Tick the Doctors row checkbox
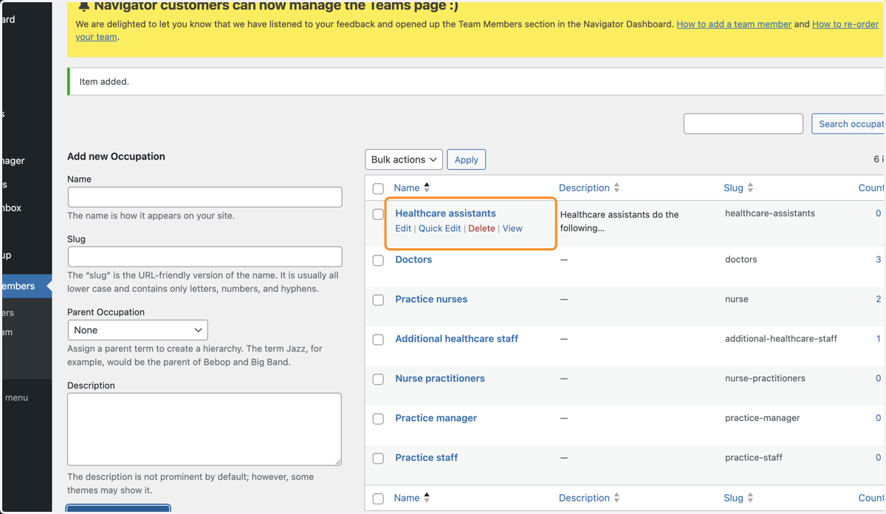The width and height of the screenshot is (886, 514). point(378,261)
